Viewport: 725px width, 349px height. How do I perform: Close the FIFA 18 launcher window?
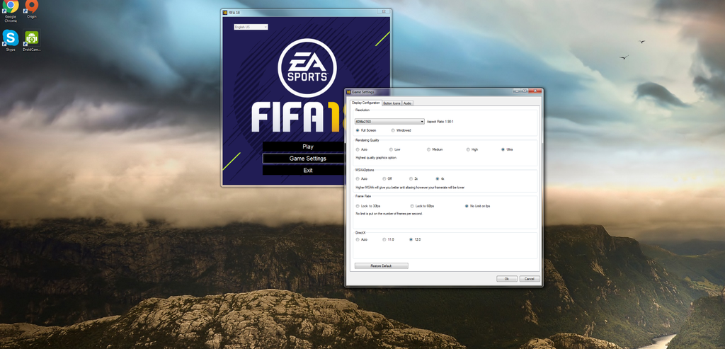[x=384, y=11]
